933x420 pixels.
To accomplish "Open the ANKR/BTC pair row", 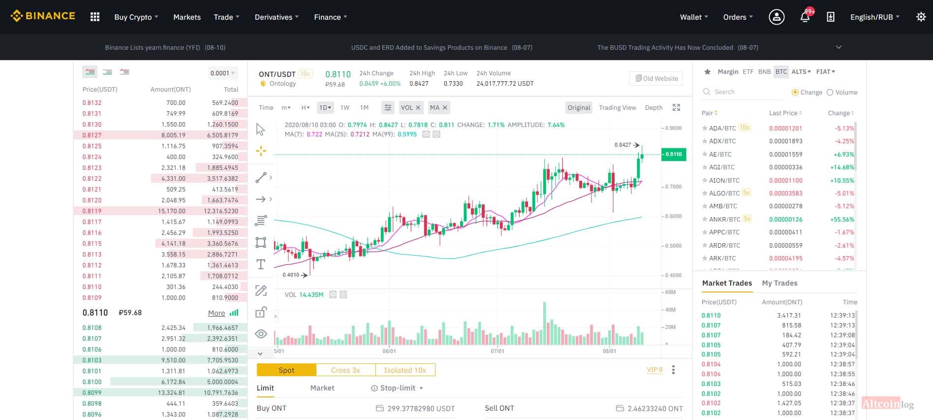I will click(779, 219).
